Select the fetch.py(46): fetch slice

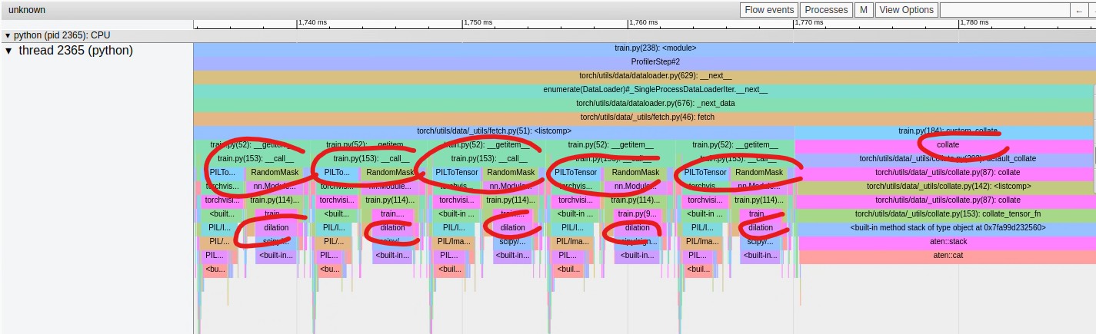[645, 117]
